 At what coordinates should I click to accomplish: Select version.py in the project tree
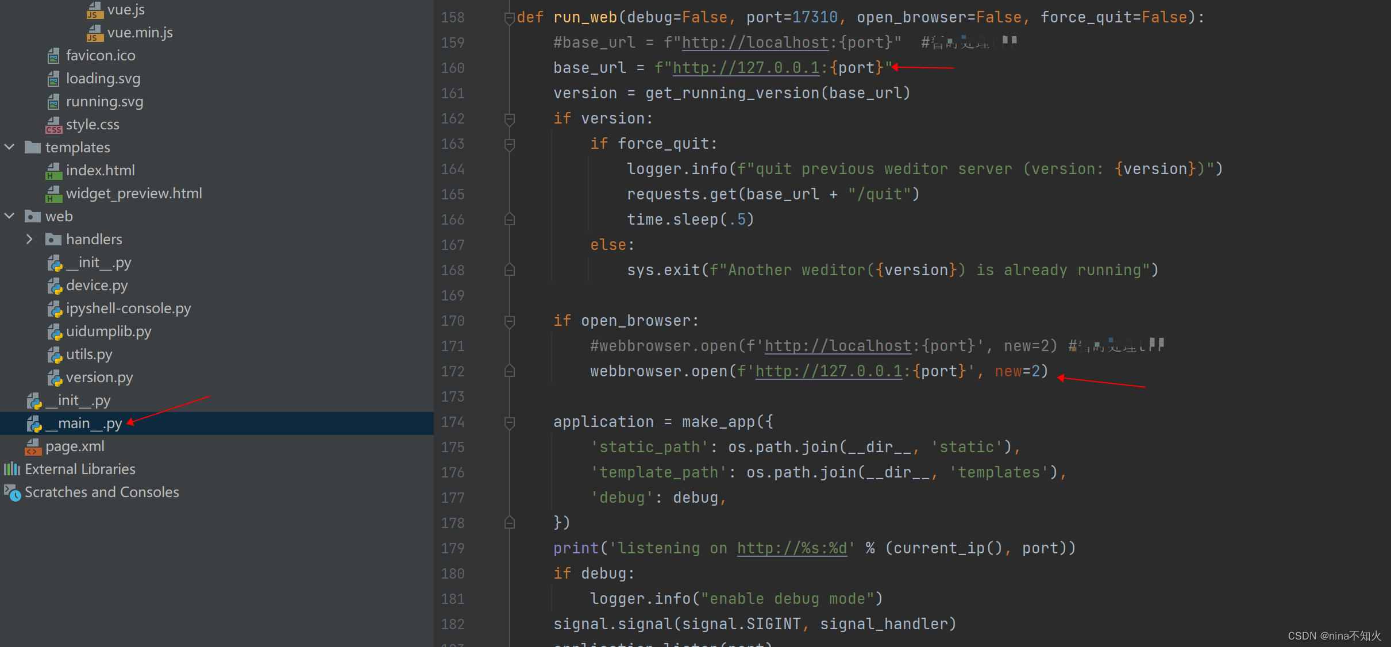99,378
